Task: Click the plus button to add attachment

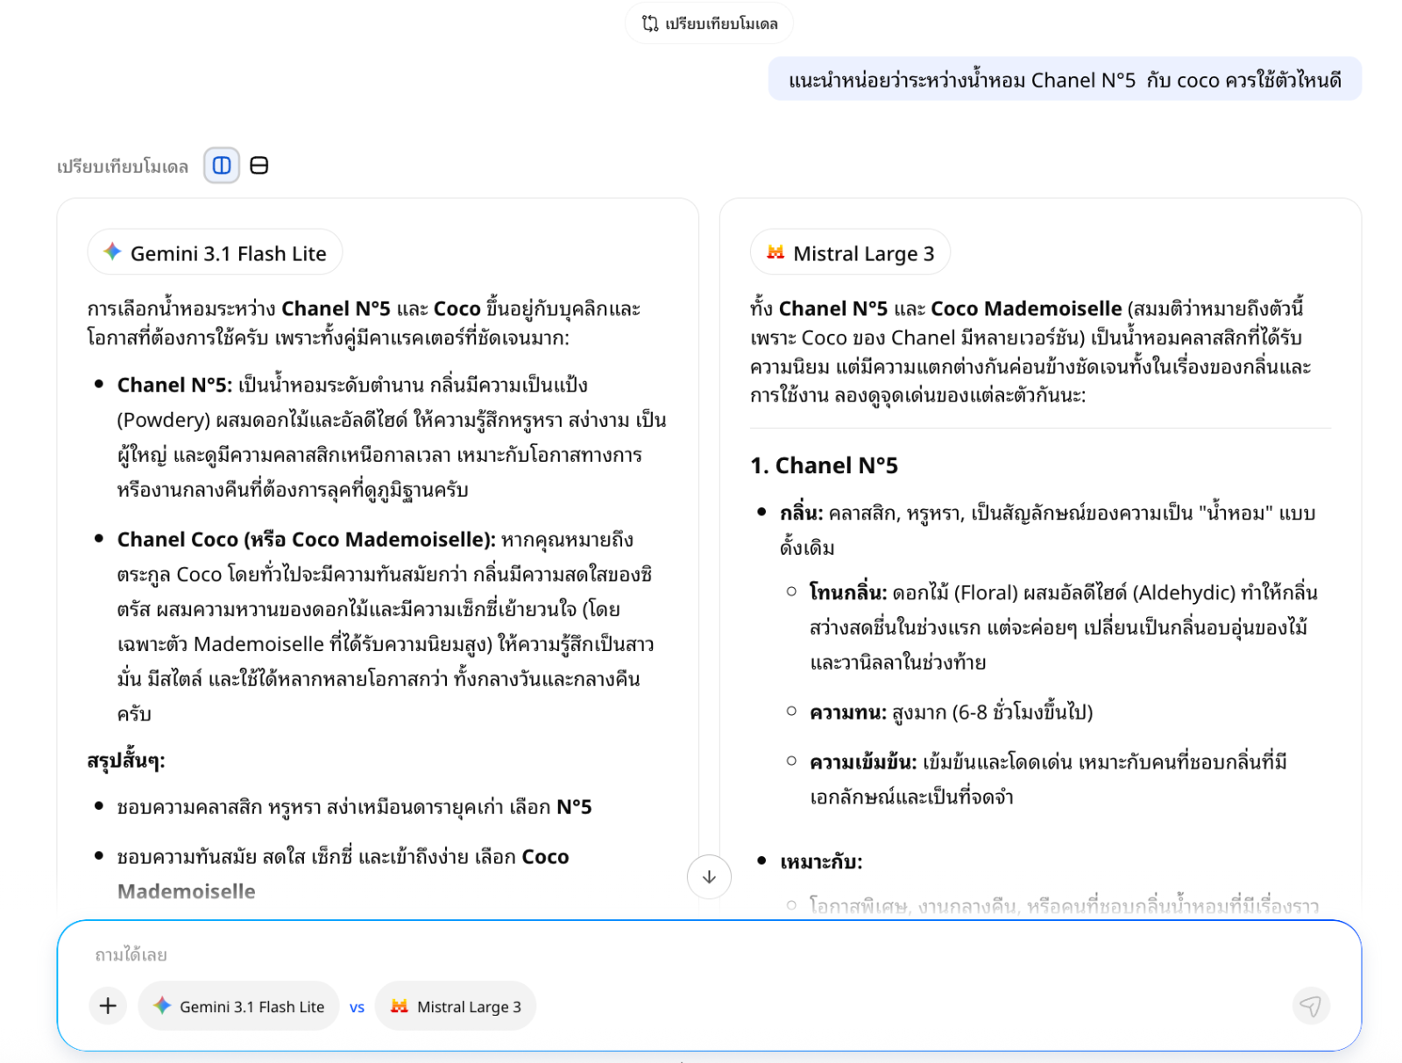Action: click(x=108, y=1006)
